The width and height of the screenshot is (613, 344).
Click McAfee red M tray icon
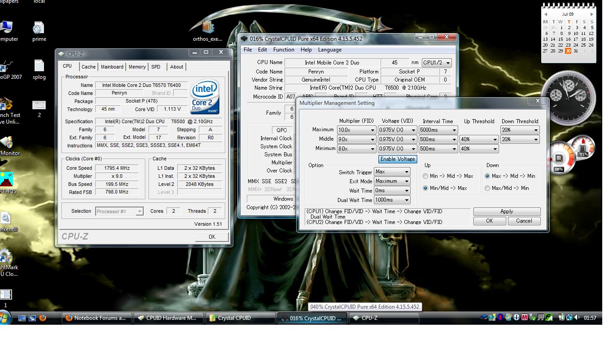click(524, 317)
